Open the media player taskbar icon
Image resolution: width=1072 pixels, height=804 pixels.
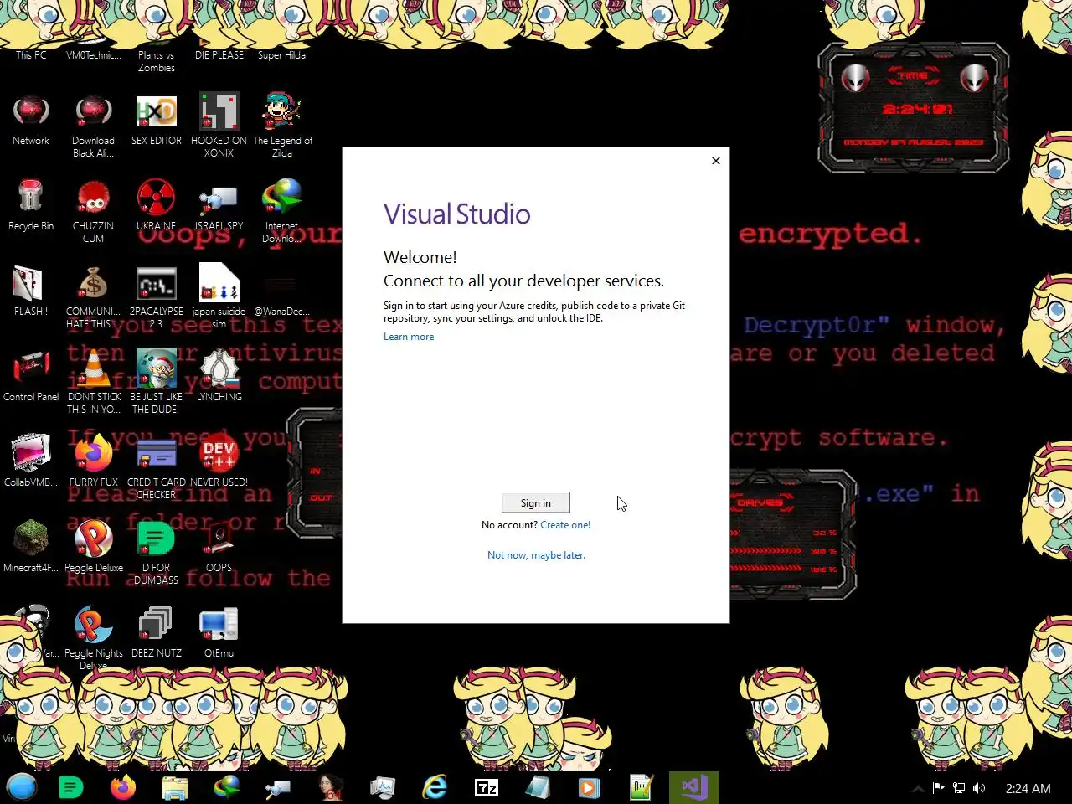[590, 787]
